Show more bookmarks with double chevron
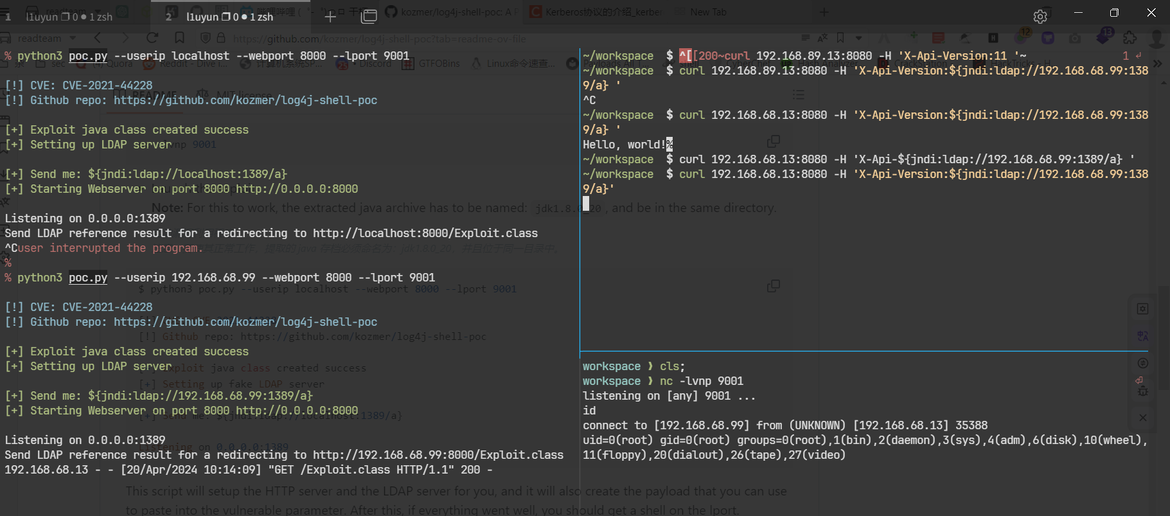Screen dimensions: 1170x516 (x=1158, y=64)
